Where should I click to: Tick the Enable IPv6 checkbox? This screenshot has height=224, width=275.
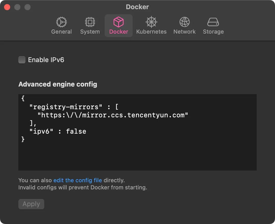click(22, 60)
